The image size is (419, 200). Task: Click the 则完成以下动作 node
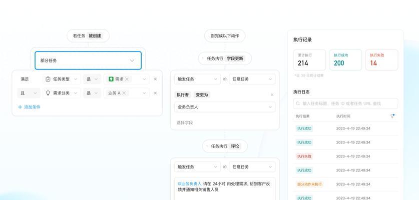[x=225, y=36]
